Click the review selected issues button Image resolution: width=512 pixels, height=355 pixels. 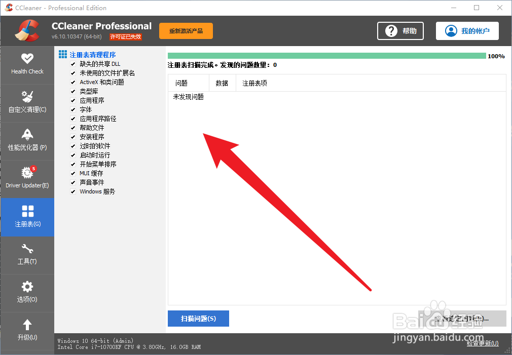point(462,319)
